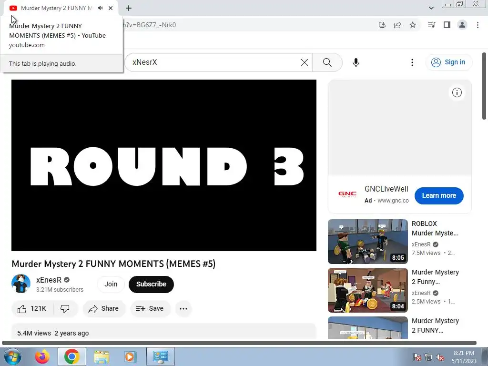Open the media controls icon
This screenshot has height=366, width=488.
[431, 25]
